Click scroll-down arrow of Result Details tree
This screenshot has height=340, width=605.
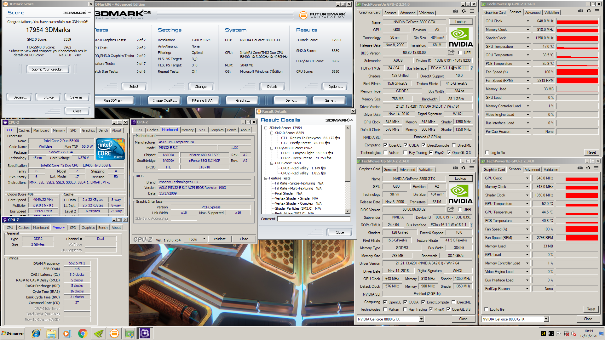tap(348, 211)
